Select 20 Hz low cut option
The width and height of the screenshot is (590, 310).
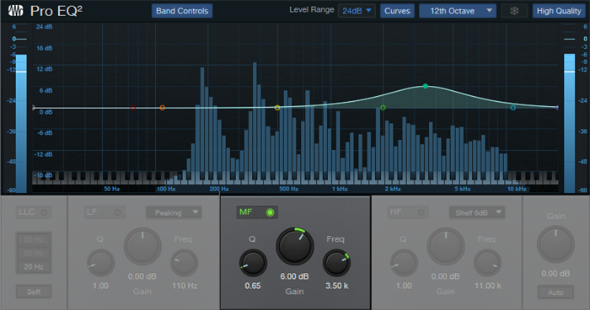[34, 266]
